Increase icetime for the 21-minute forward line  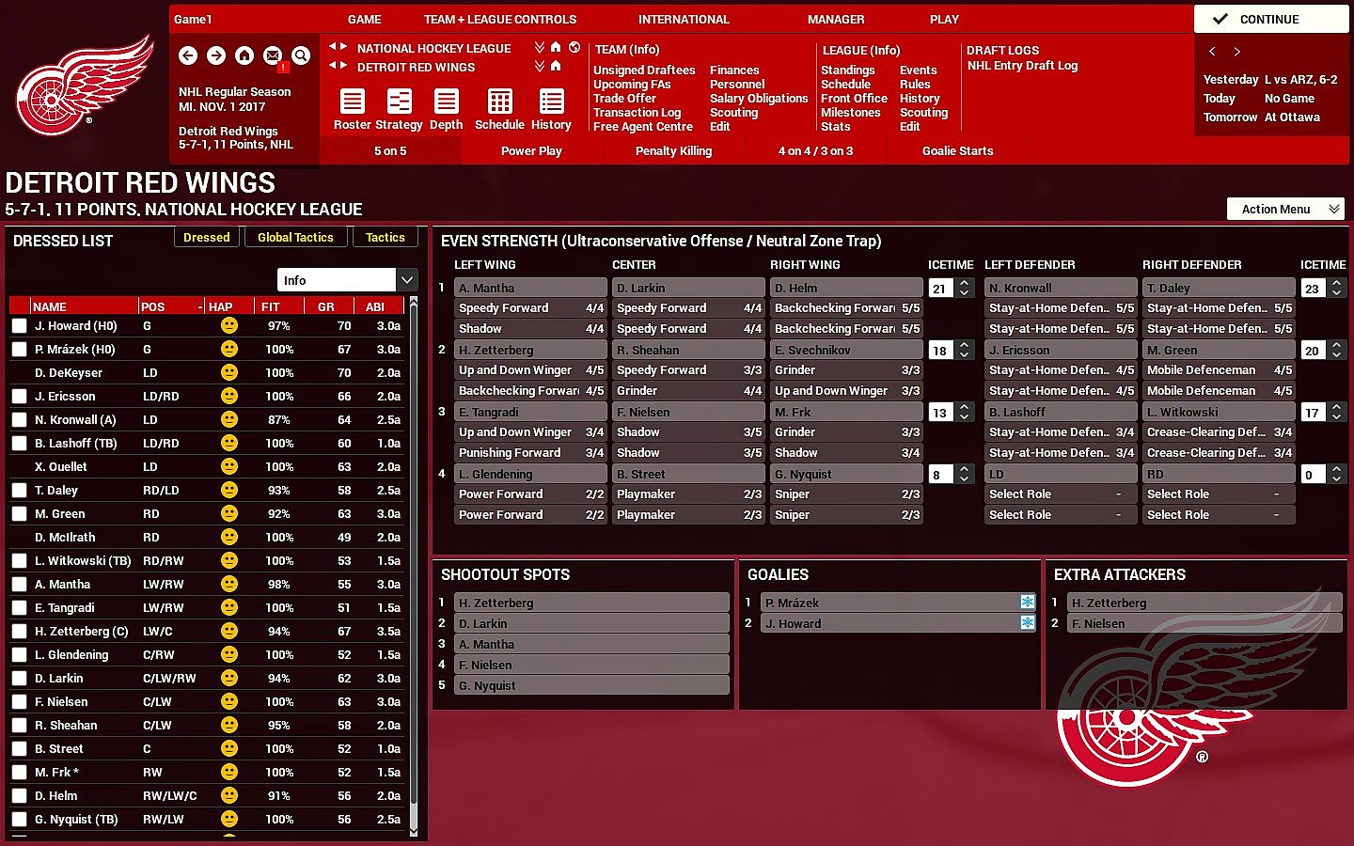tap(965, 283)
